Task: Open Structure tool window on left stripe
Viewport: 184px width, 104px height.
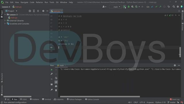Action: coord(2,78)
